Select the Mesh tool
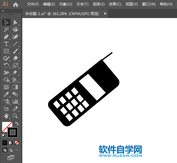The image size is (177, 163). 6,87
